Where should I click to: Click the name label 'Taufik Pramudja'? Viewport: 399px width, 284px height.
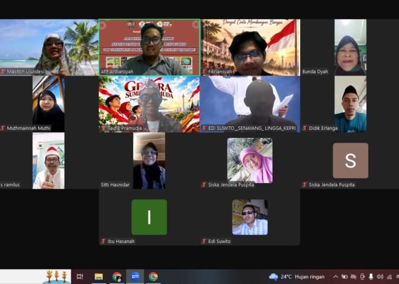(125, 128)
